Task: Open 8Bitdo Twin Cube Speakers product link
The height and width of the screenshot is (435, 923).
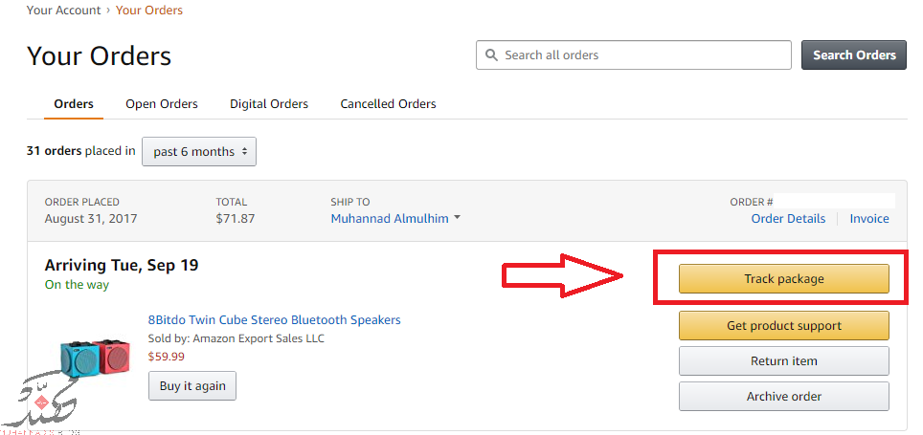Action: coord(274,319)
